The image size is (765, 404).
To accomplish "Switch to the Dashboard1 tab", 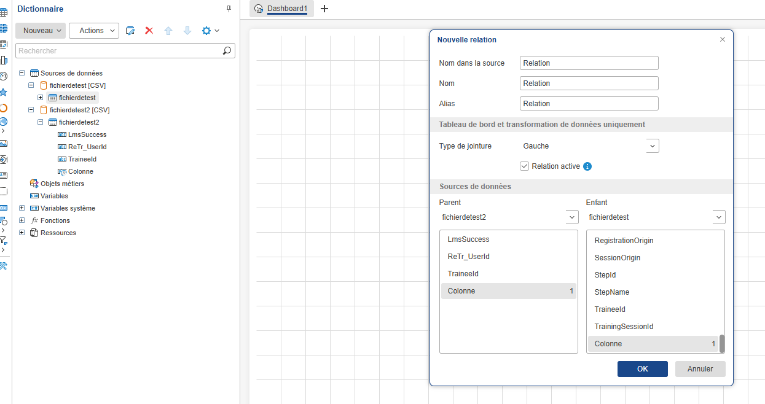I will 281,9.
